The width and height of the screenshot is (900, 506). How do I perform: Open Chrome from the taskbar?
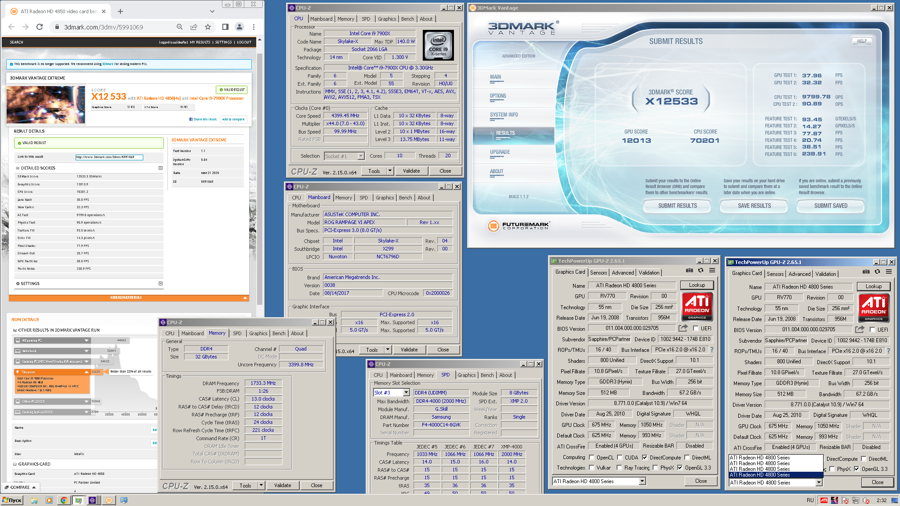click(x=64, y=500)
